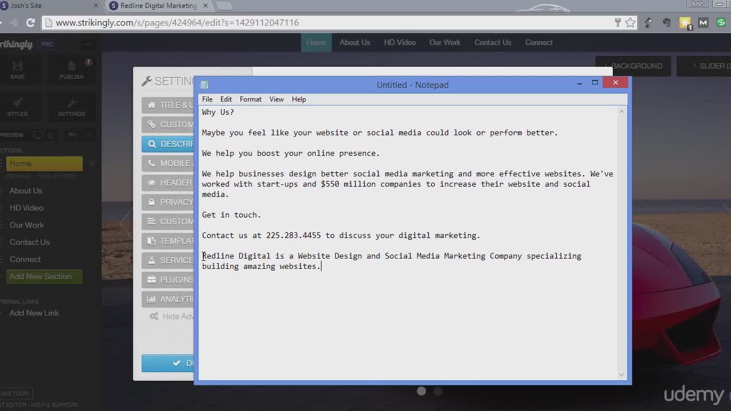Click the first slider pagination dot
The height and width of the screenshot is (411, 731).
pos(421,392)
